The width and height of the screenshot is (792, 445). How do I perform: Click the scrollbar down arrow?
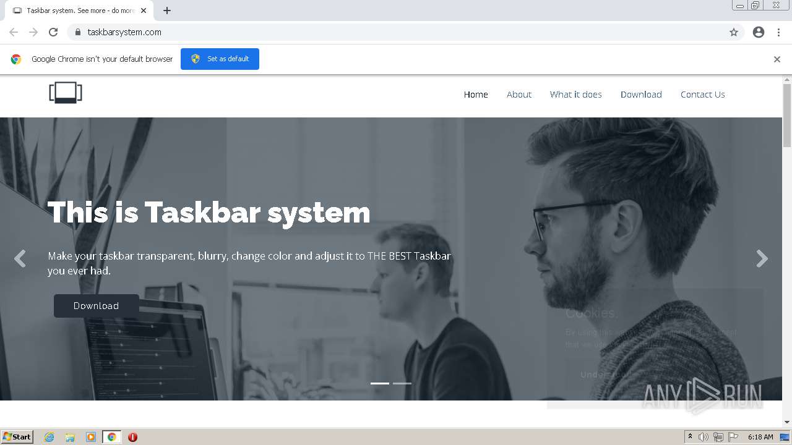[787, 422]
